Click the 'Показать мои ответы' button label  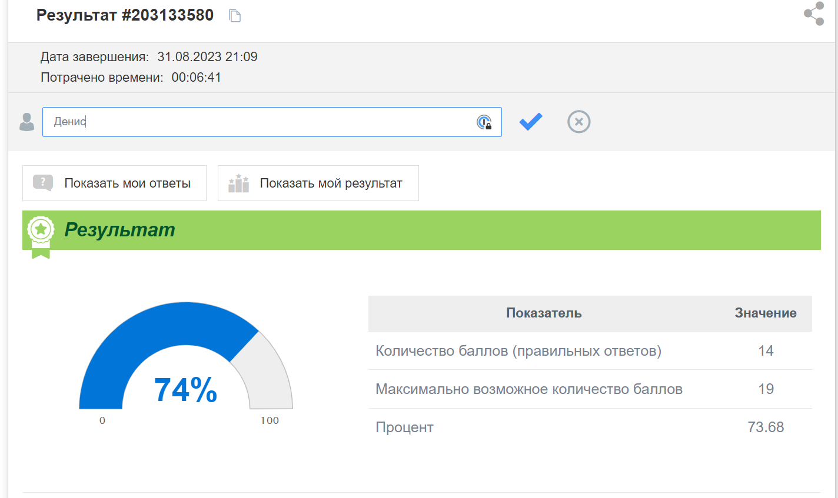point(127,183)
